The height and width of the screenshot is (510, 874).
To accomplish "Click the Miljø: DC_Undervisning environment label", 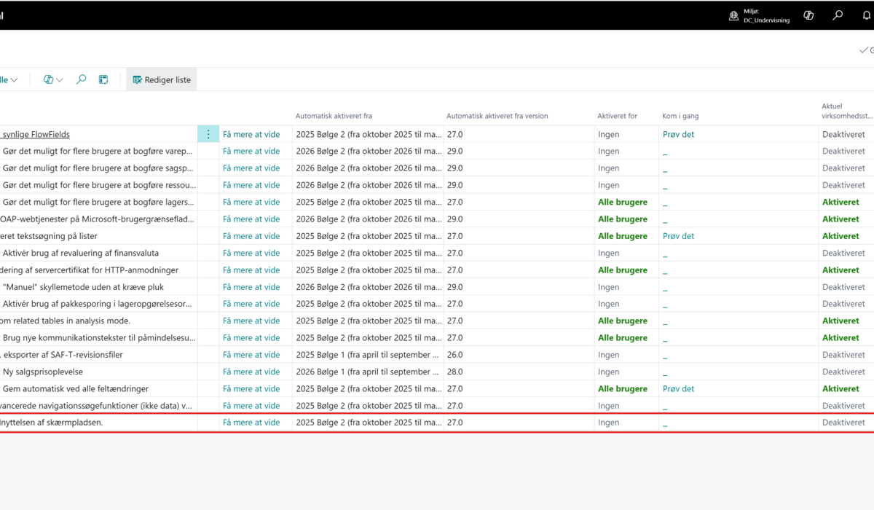I will (x=766, y=16).
